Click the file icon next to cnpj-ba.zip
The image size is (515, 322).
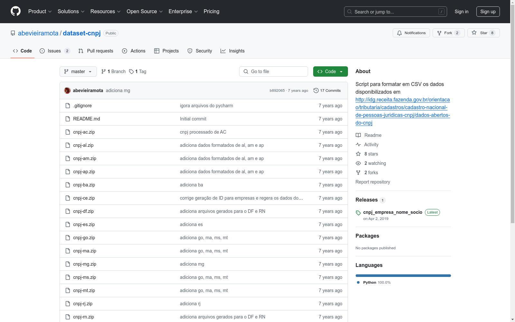pyautogui.click(x=68, y=185)
